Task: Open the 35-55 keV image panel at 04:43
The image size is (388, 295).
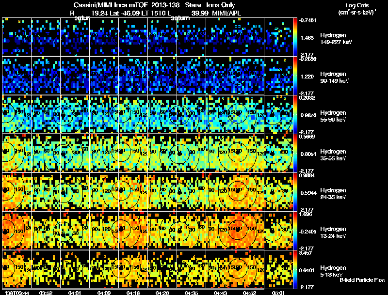Action: click(221, 153)
